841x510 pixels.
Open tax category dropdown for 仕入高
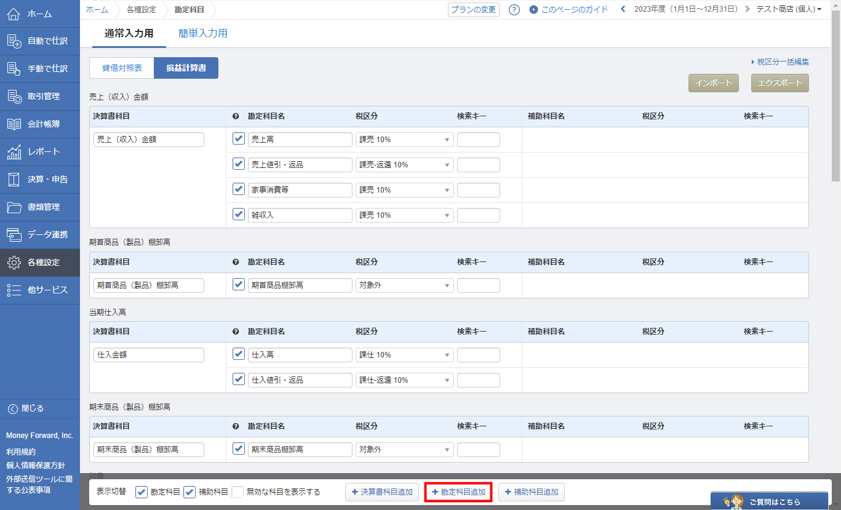(404, 355)
